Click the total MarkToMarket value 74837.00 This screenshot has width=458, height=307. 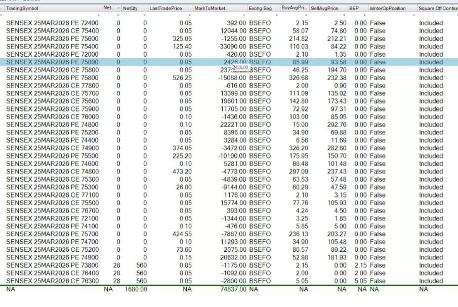(233, 289)
